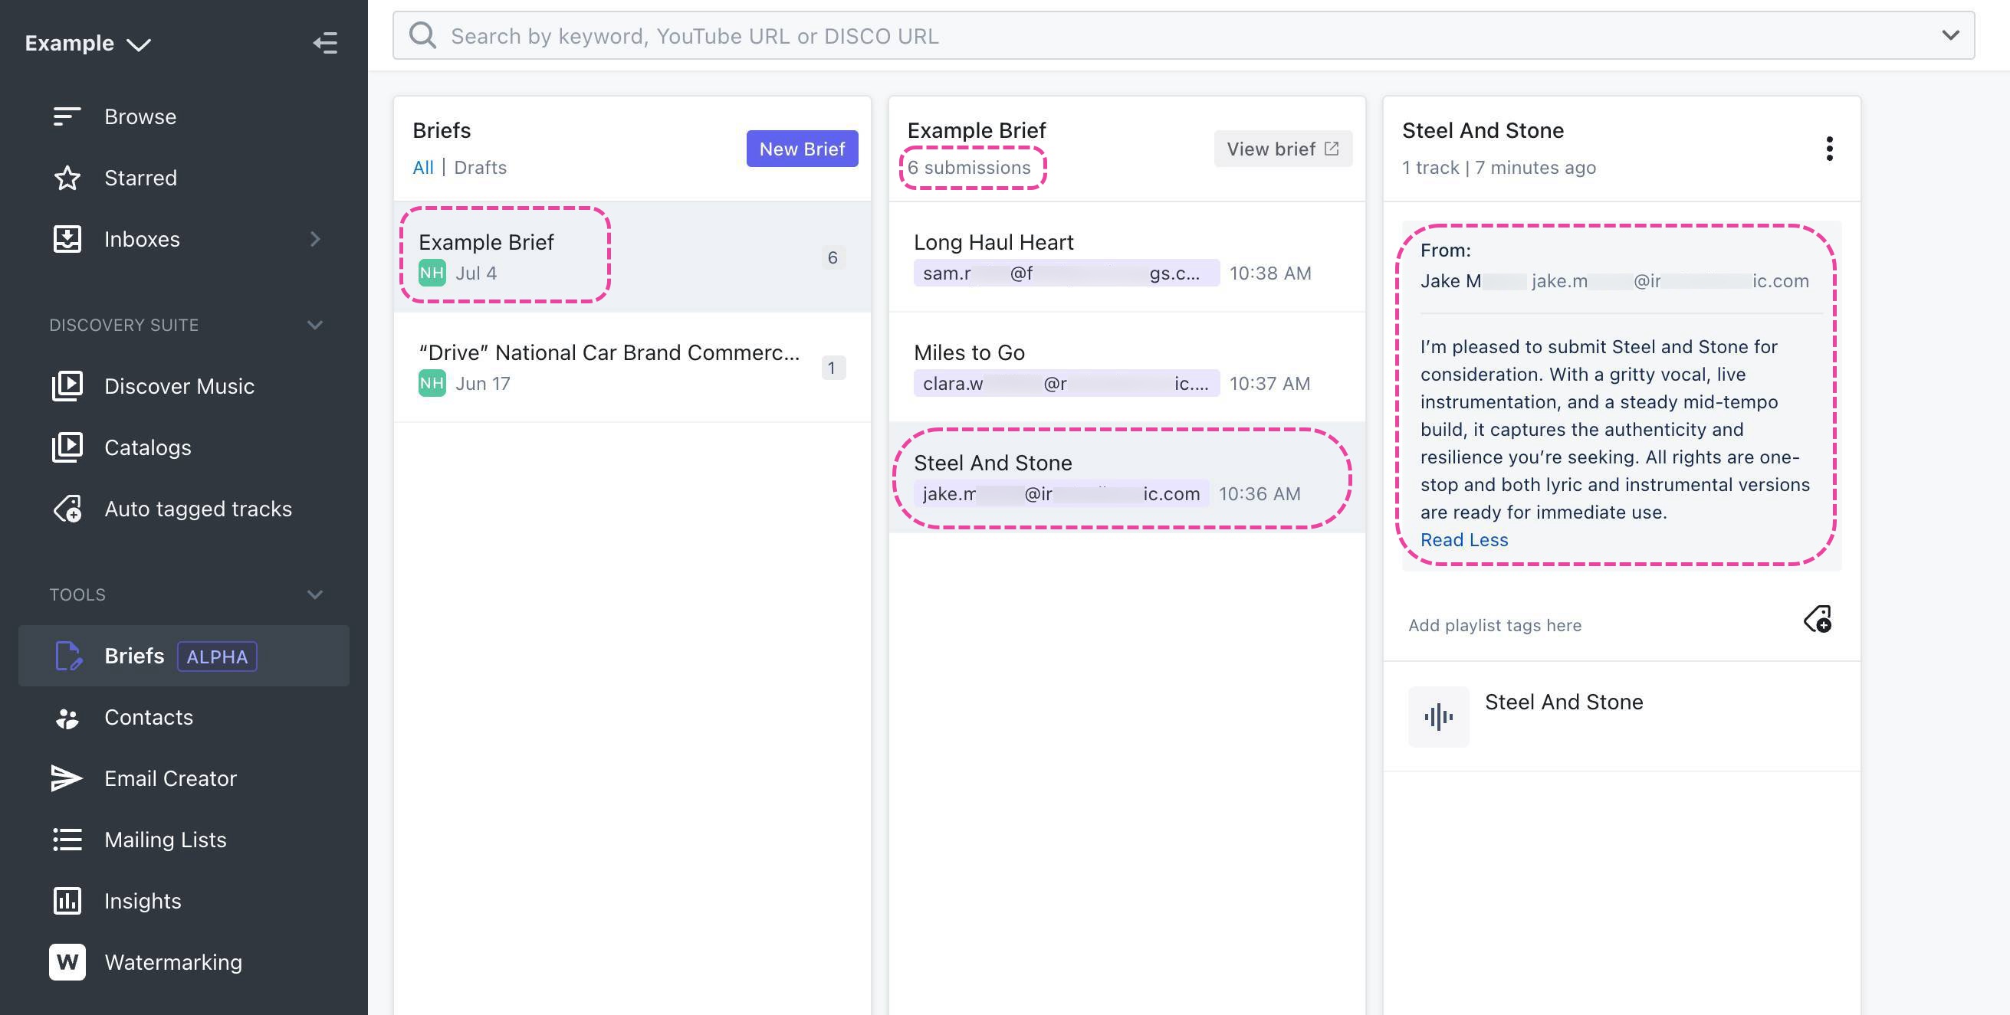2010x1015 pixels.
Task: Collapse the Tools section
Action: click(314, 594)
